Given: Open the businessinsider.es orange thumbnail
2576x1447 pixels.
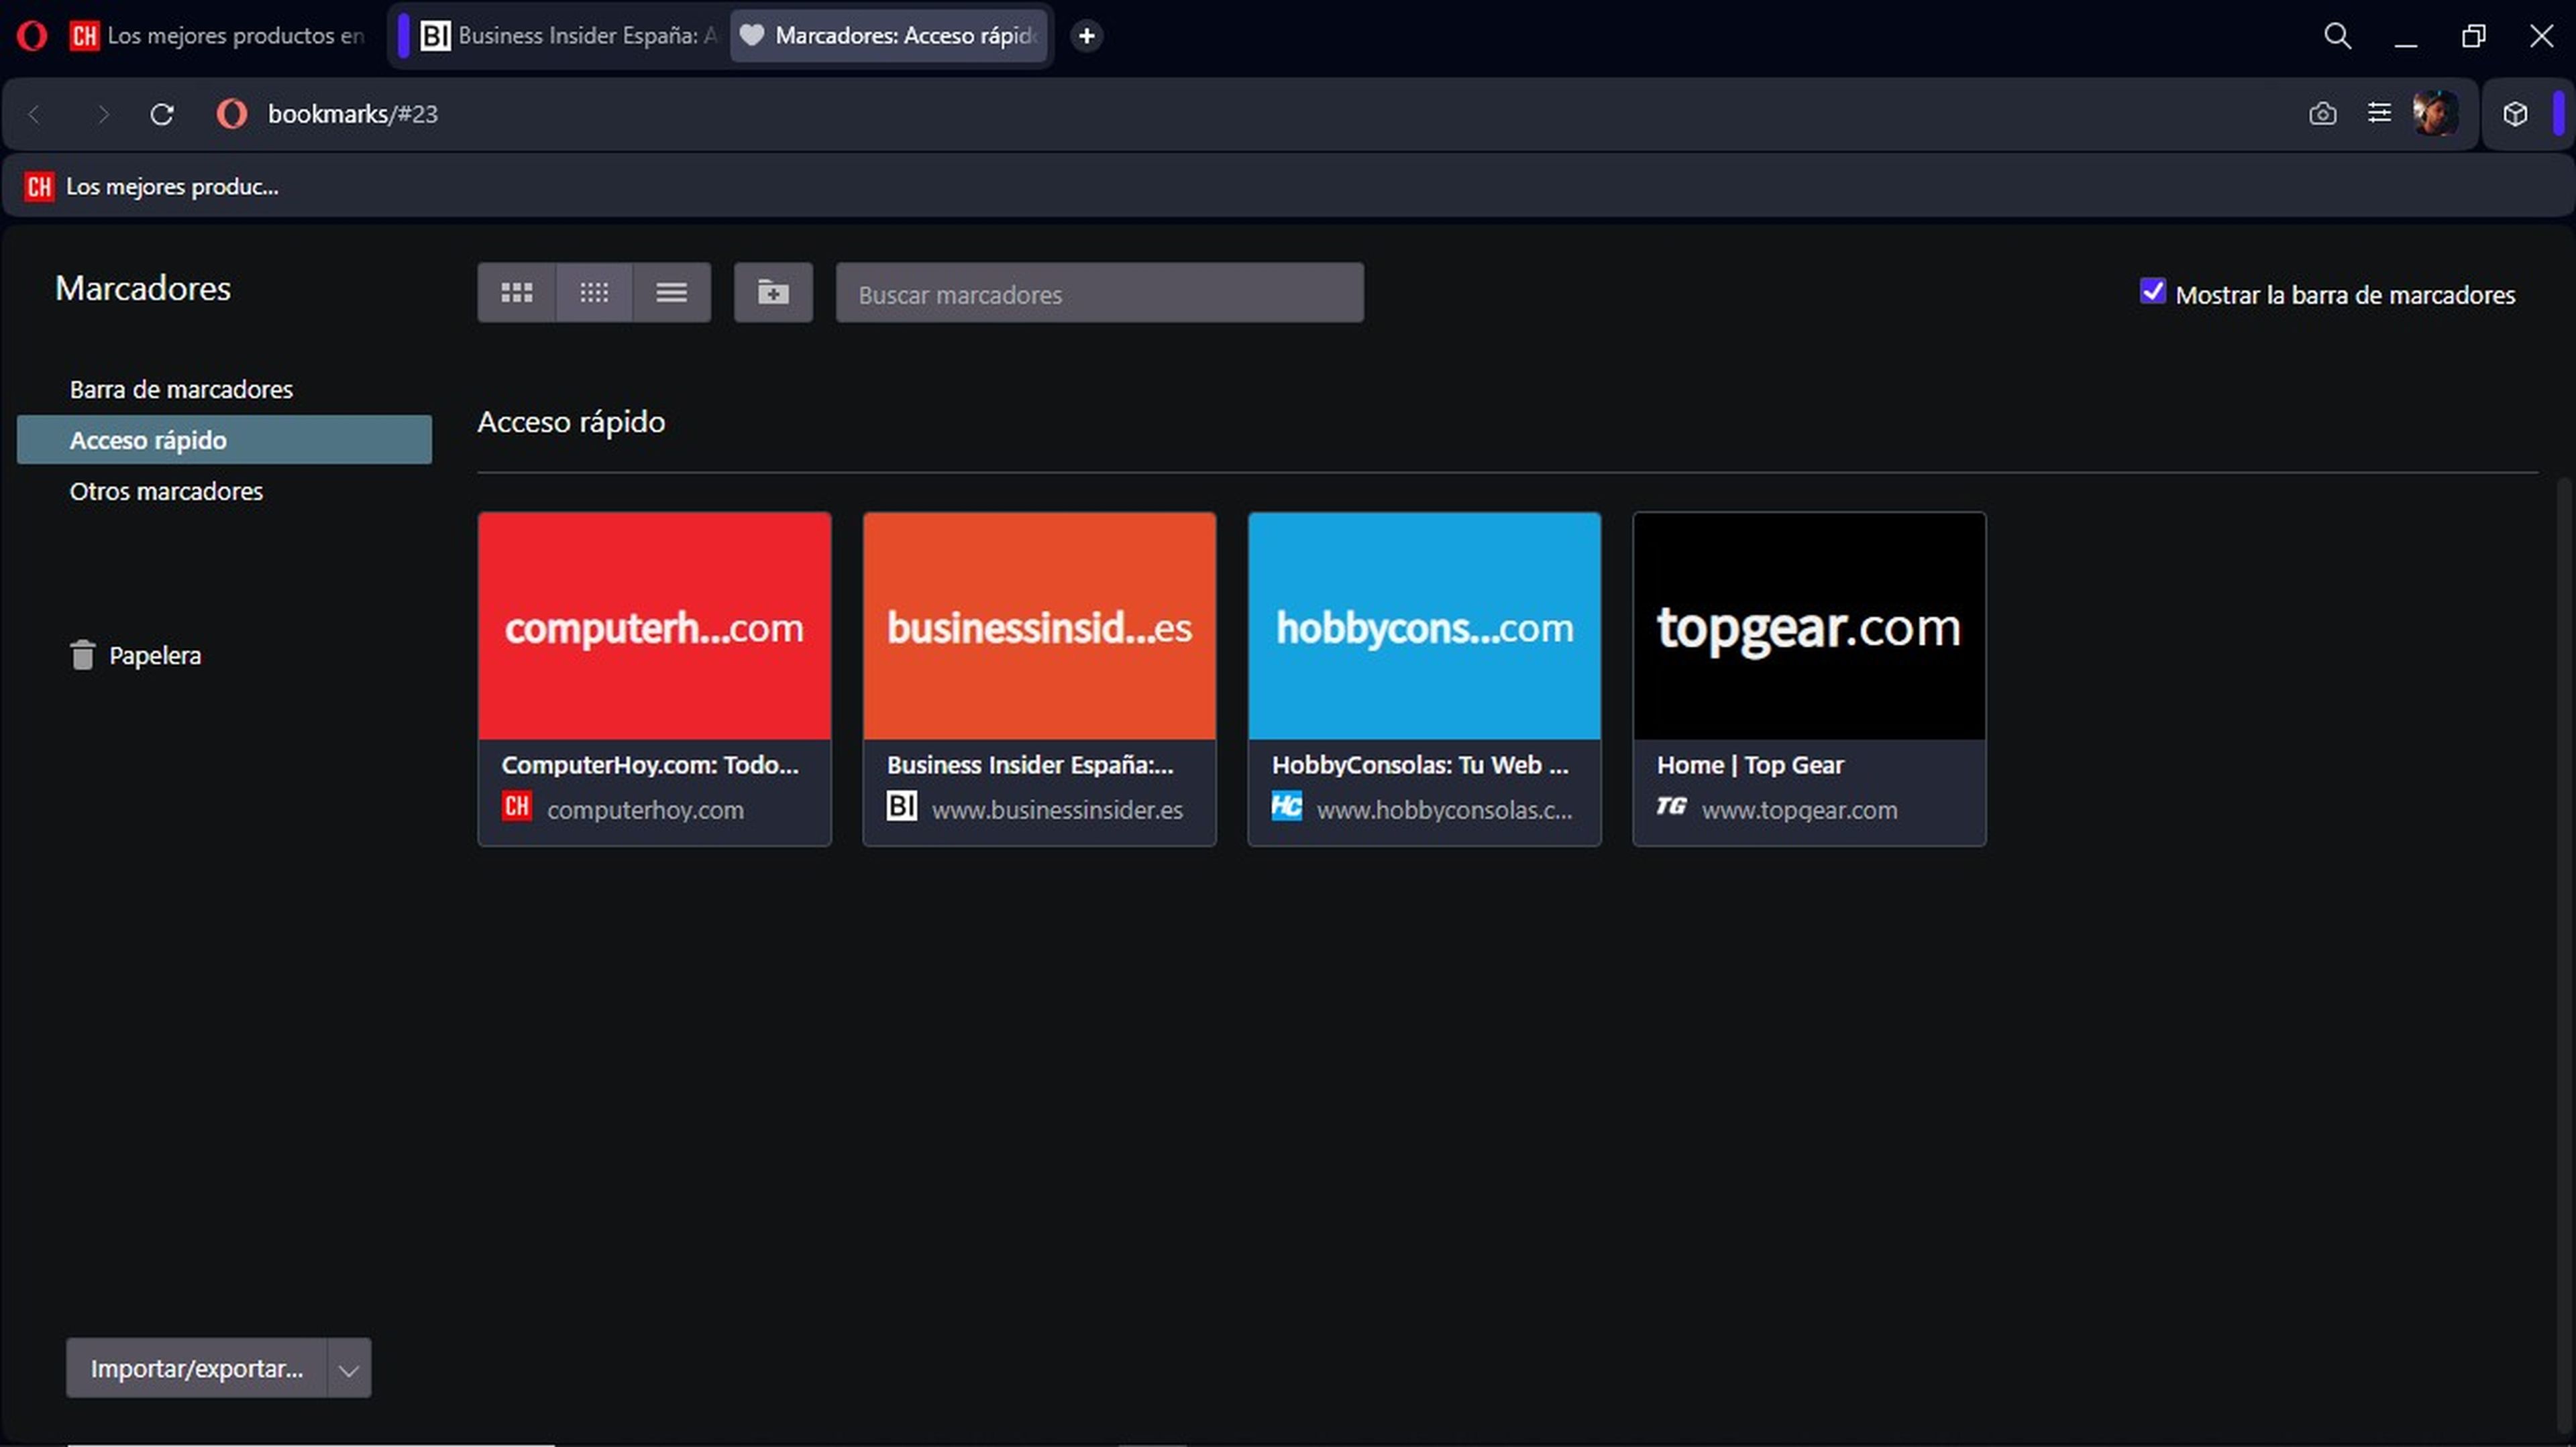Looking at the screenshot, I should click(1039, 626).
